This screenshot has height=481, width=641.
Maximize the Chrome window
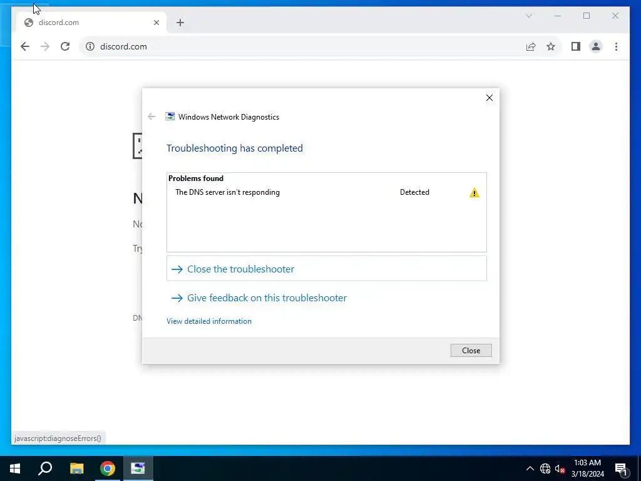pyautogui.click(x=587, y=16)
